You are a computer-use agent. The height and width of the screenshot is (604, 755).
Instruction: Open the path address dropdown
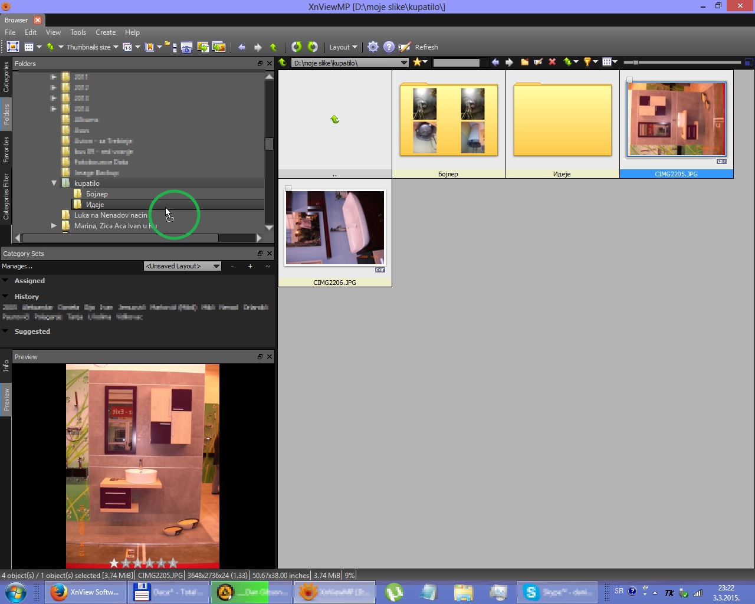coord(404,63)
